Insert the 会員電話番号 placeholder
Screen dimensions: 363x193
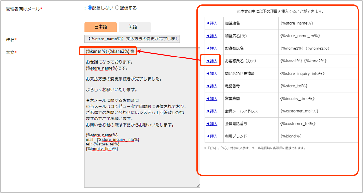tap(212, 123)
